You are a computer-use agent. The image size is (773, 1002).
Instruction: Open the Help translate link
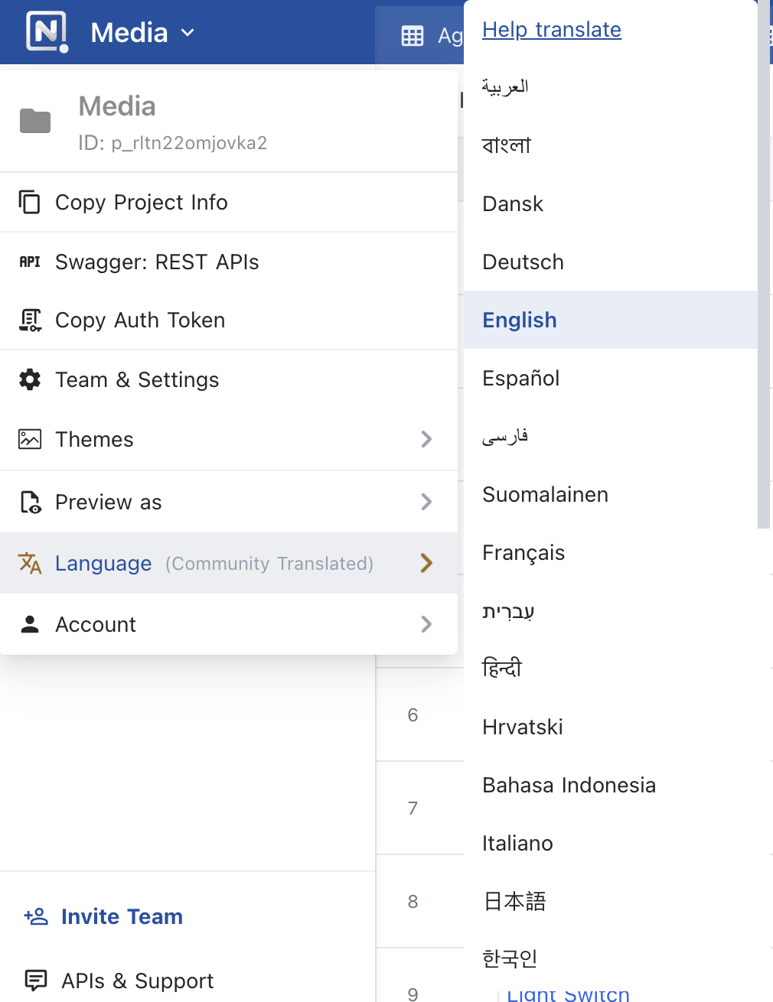552,29
